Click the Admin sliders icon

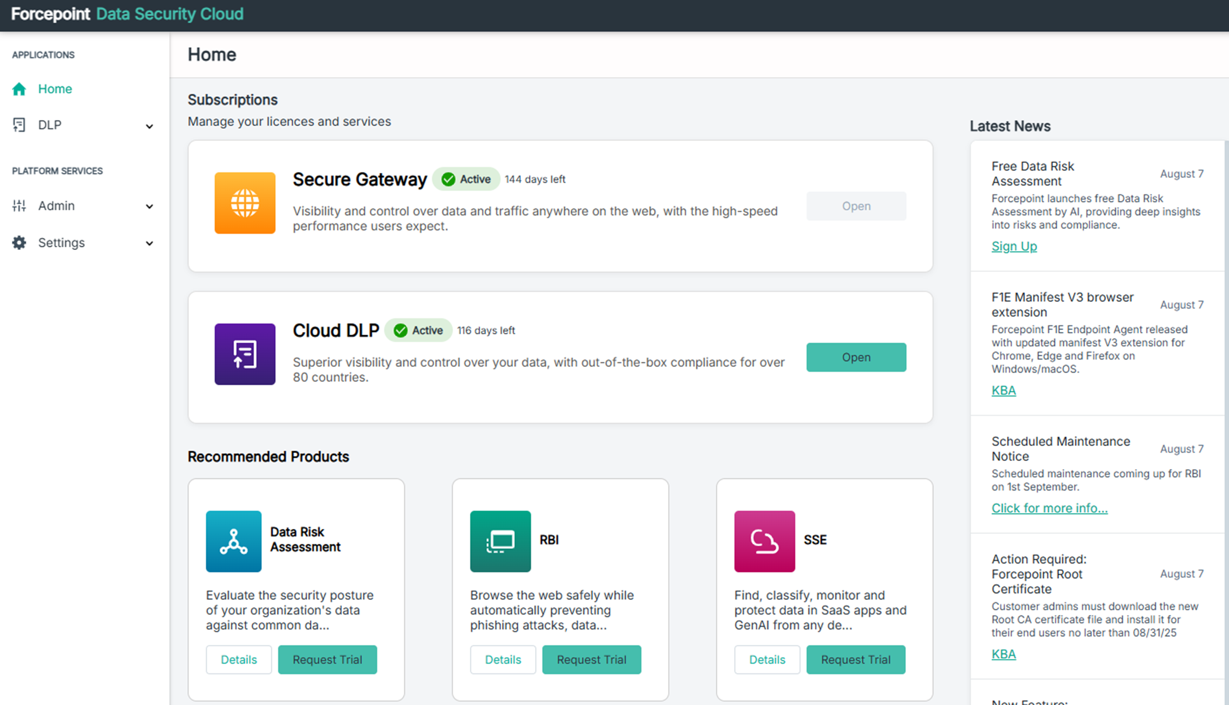19,206
